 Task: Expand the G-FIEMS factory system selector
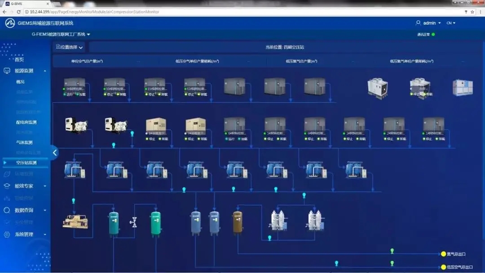[x=61, y=34]
